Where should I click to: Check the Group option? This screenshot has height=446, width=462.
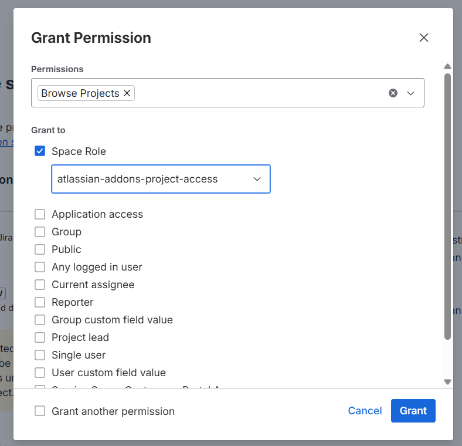40,232
